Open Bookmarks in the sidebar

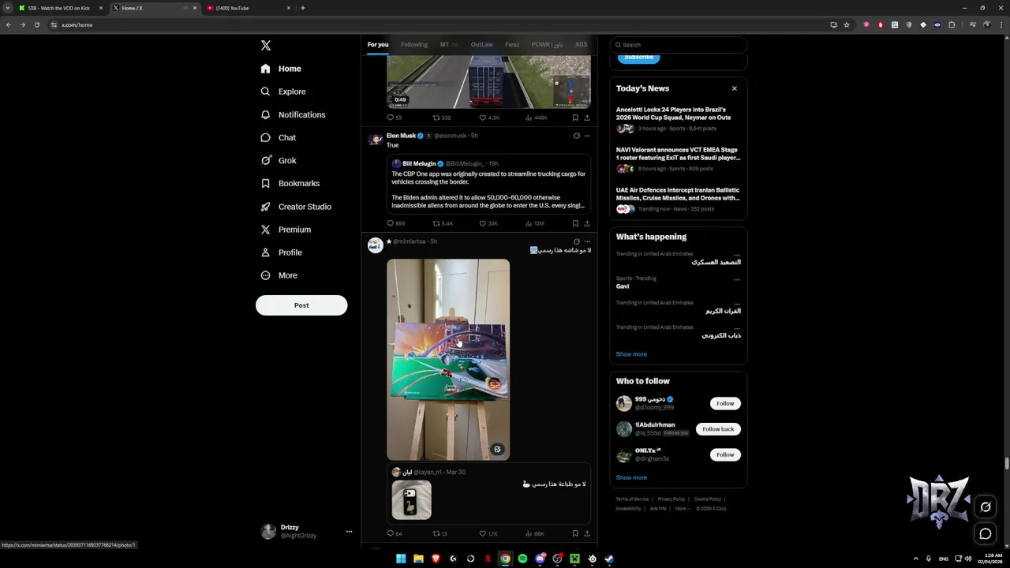290,183
